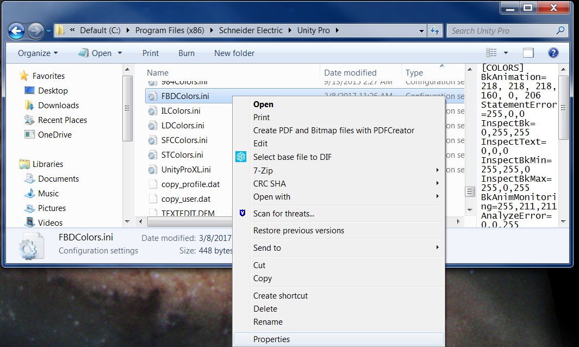Select the LDColors.ini file
The image size is (579, 347).
pos(183,126)
